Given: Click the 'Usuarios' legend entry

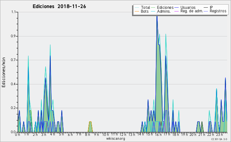Looking at the screenshot, I should click(x=185, y=7).
